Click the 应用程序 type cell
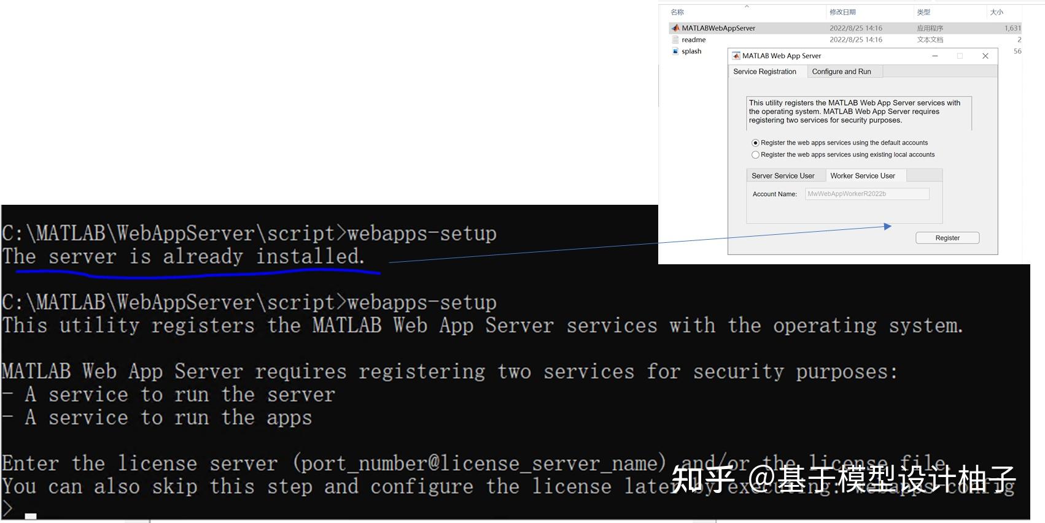The image size is (1045, 523). [930, 28]
